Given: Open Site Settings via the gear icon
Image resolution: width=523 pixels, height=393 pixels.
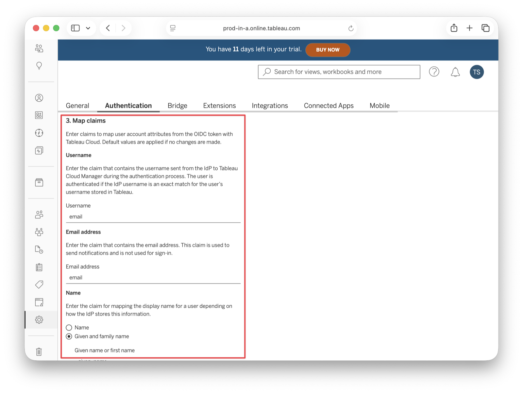Looking at the screenshot, I should coord(39,320).
